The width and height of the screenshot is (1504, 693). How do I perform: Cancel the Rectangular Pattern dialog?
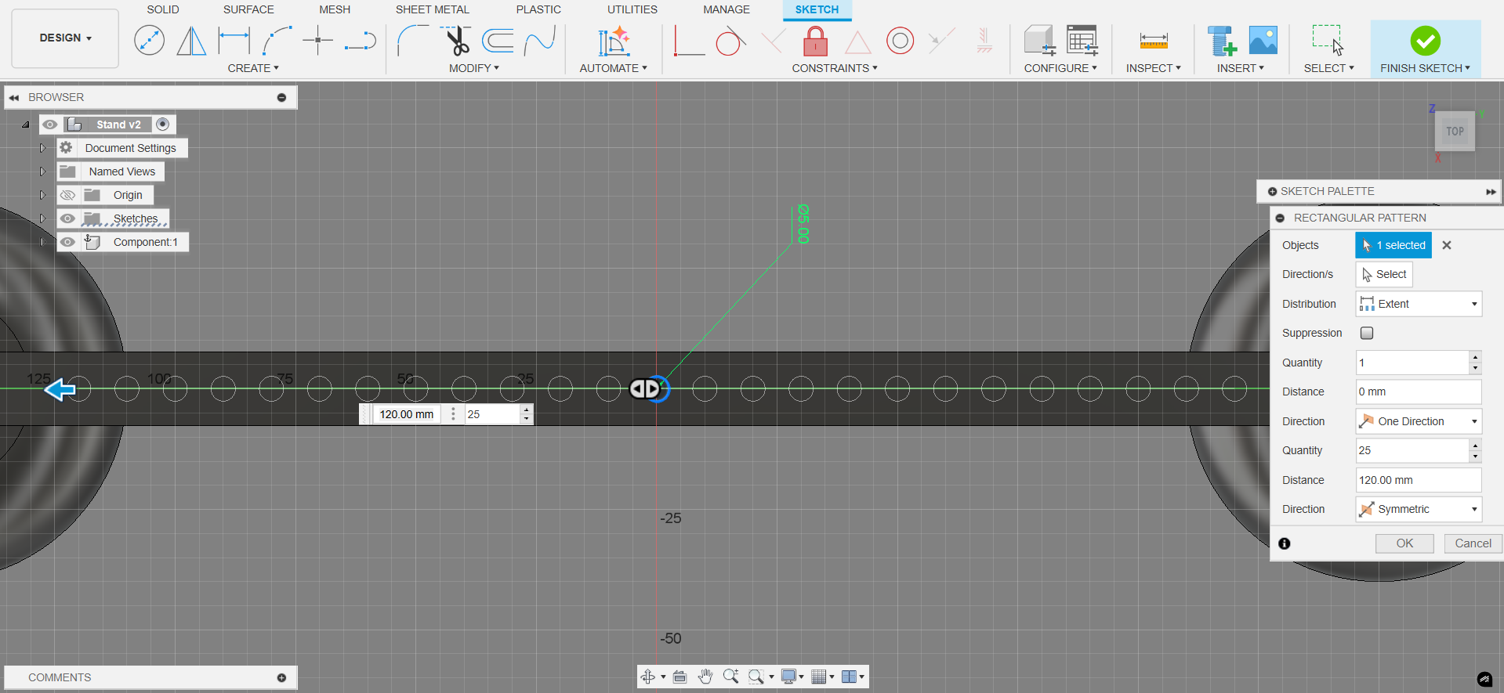tap(1473, 543)
